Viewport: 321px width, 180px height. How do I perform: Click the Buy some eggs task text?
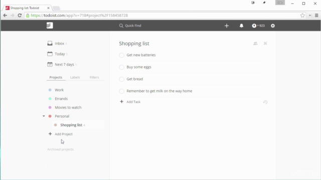(x=139, y=67)
